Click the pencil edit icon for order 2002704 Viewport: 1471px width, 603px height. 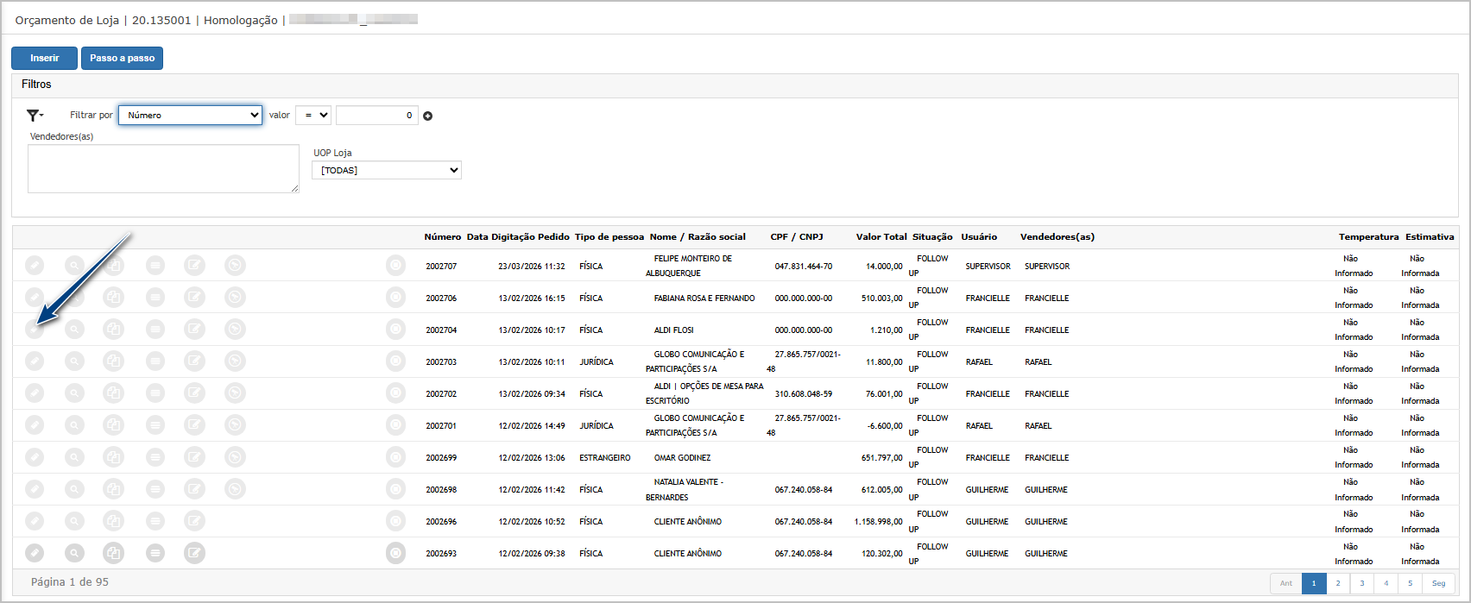pyautogui.click(x=34, y=330)
